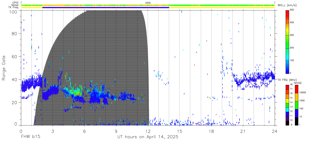Click the 400 tick on width colorbar

[292, 22]
